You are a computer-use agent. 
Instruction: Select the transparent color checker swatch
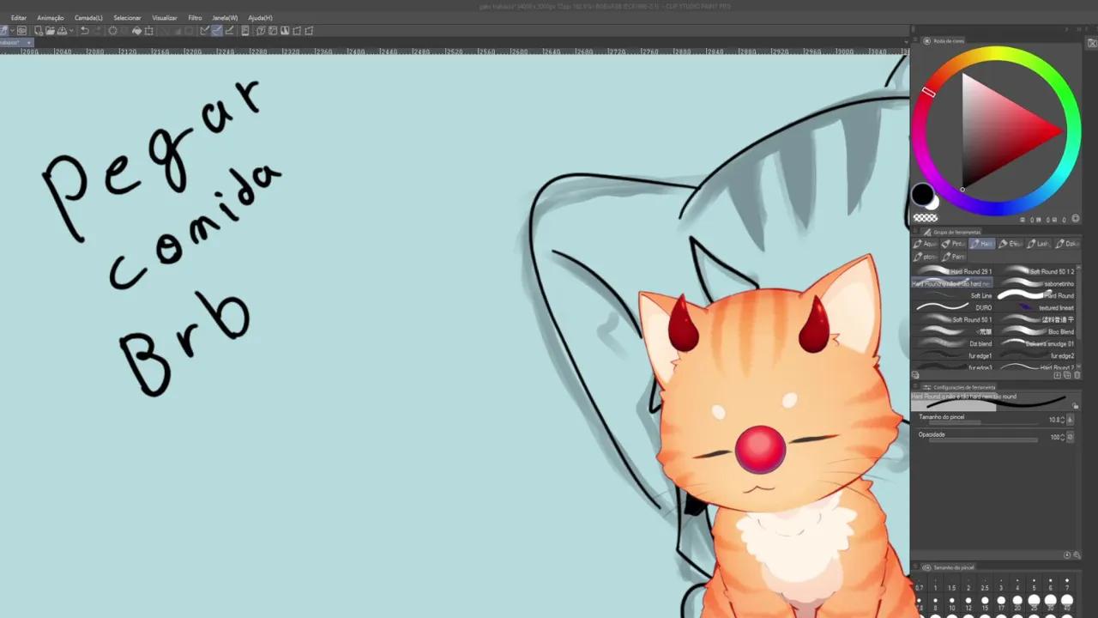925,218
